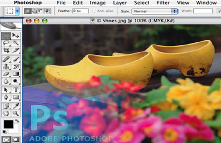Click the Width input field

[203, 11]
